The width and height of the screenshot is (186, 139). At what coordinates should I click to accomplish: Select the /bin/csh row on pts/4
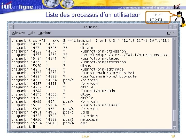pyautogui.click(x=55, y=101)
